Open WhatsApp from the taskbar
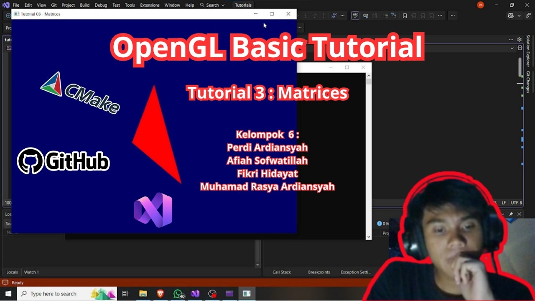Image resolution: width=535 pixels, height=301 pixels. coord(178,294)
